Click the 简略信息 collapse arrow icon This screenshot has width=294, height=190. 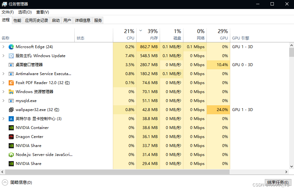(x=5, y=182)
